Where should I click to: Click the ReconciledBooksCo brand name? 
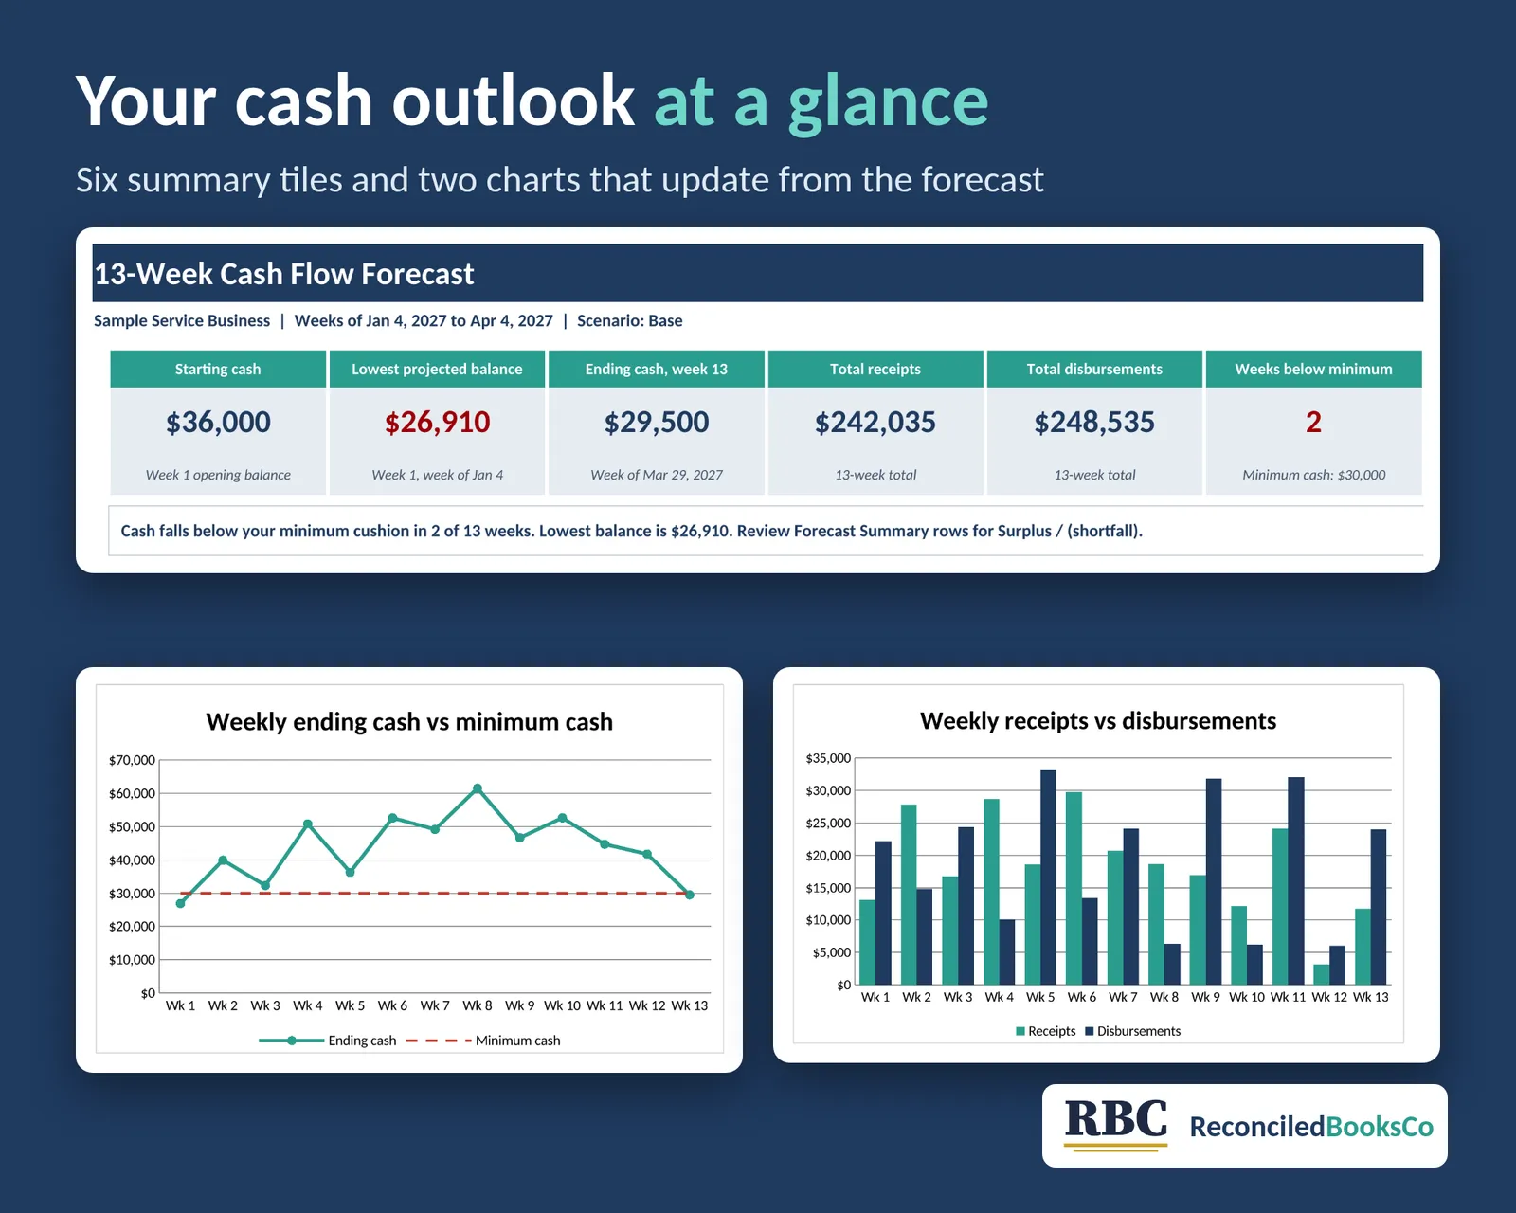[1311, 1127]
